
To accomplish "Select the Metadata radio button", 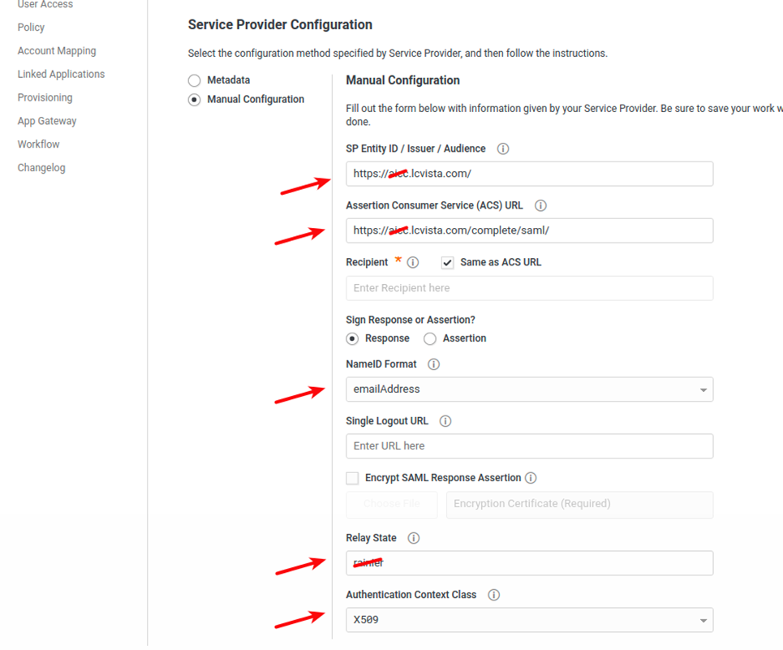I will click(195, 81).
